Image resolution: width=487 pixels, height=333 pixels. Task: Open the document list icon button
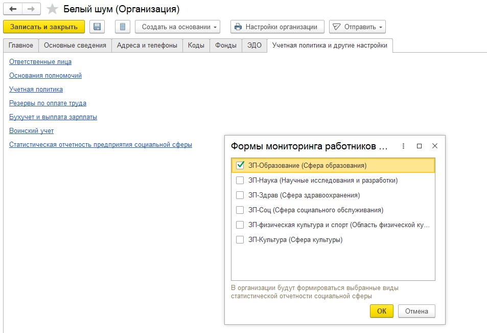pos(122,27)
